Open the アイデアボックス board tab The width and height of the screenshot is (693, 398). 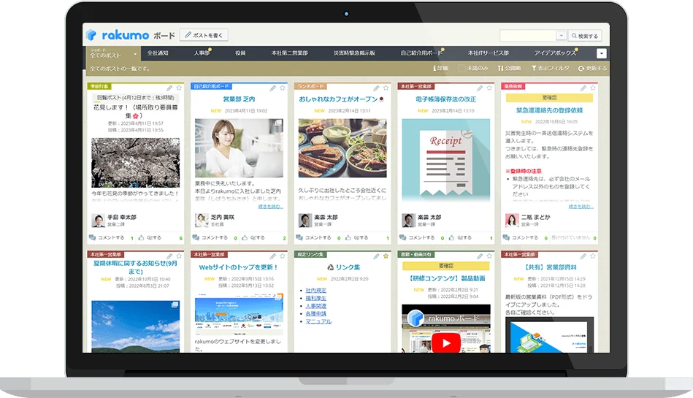click(x=555, y=53)
